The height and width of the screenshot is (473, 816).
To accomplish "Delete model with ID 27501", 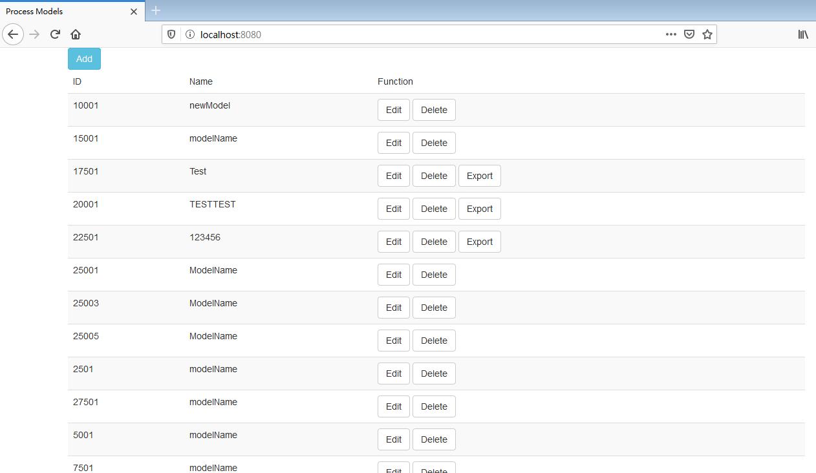I will (x=434, y=406).
